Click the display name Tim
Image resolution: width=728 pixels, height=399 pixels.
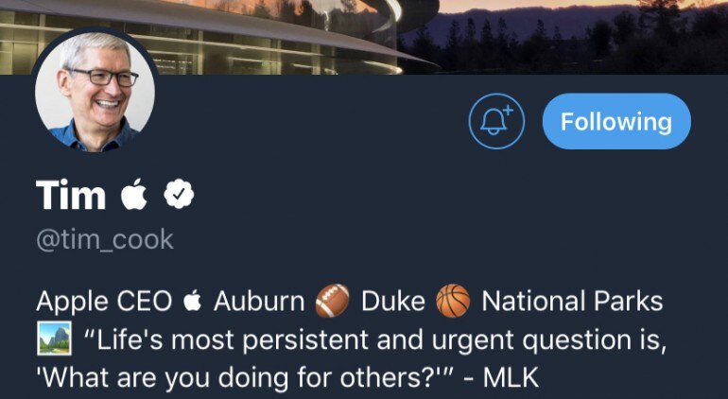[71, 196]
